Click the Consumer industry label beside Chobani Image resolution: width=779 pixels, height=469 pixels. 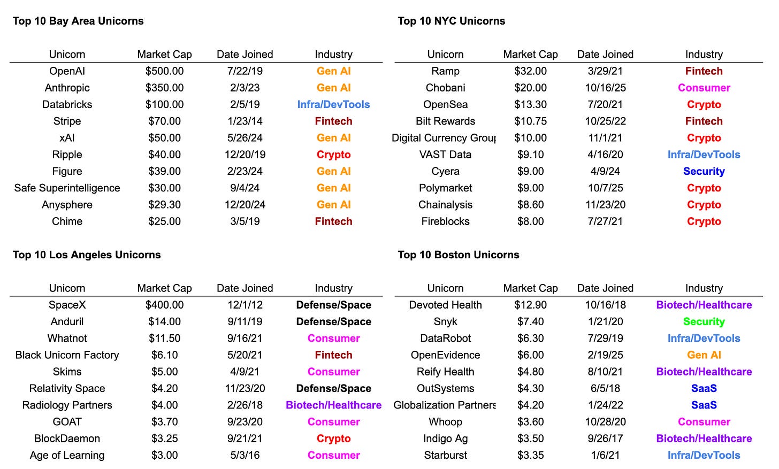tap(704, 88)
